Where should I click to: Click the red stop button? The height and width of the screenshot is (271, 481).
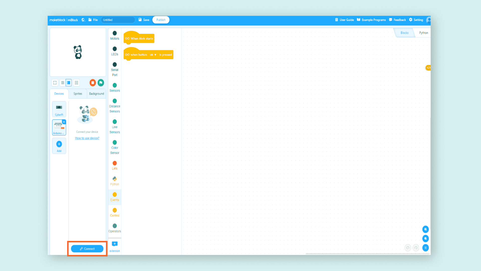[93, 83]
